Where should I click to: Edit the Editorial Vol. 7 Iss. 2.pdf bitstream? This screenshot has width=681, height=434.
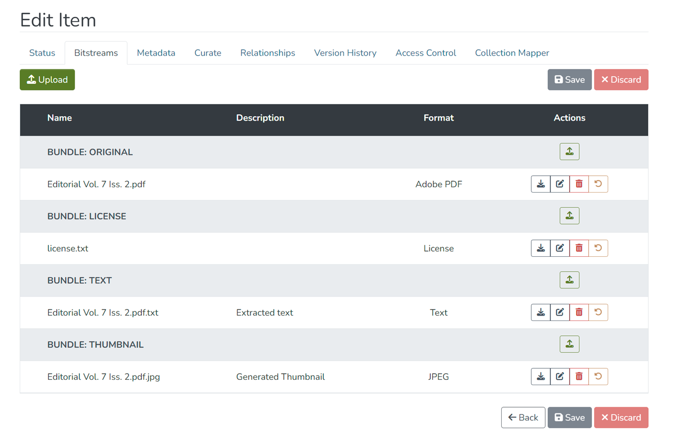[560, 184]
